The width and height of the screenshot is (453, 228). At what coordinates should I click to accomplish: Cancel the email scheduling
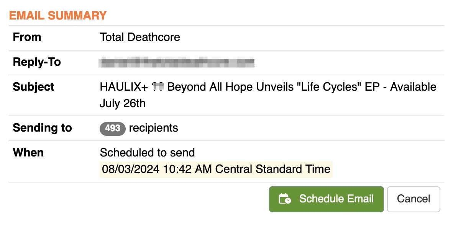[x=414, y=199]
